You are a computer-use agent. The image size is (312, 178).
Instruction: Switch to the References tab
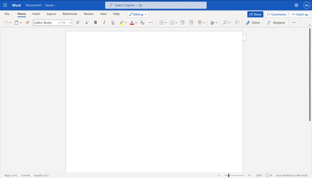(x=70, y=14)
